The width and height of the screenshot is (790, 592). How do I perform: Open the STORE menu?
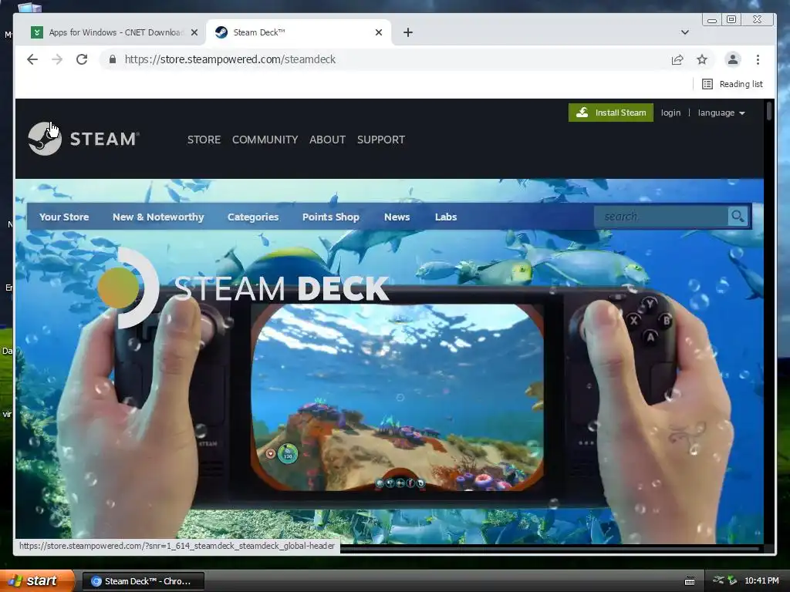pyautogui.click(x=204, y=140)
